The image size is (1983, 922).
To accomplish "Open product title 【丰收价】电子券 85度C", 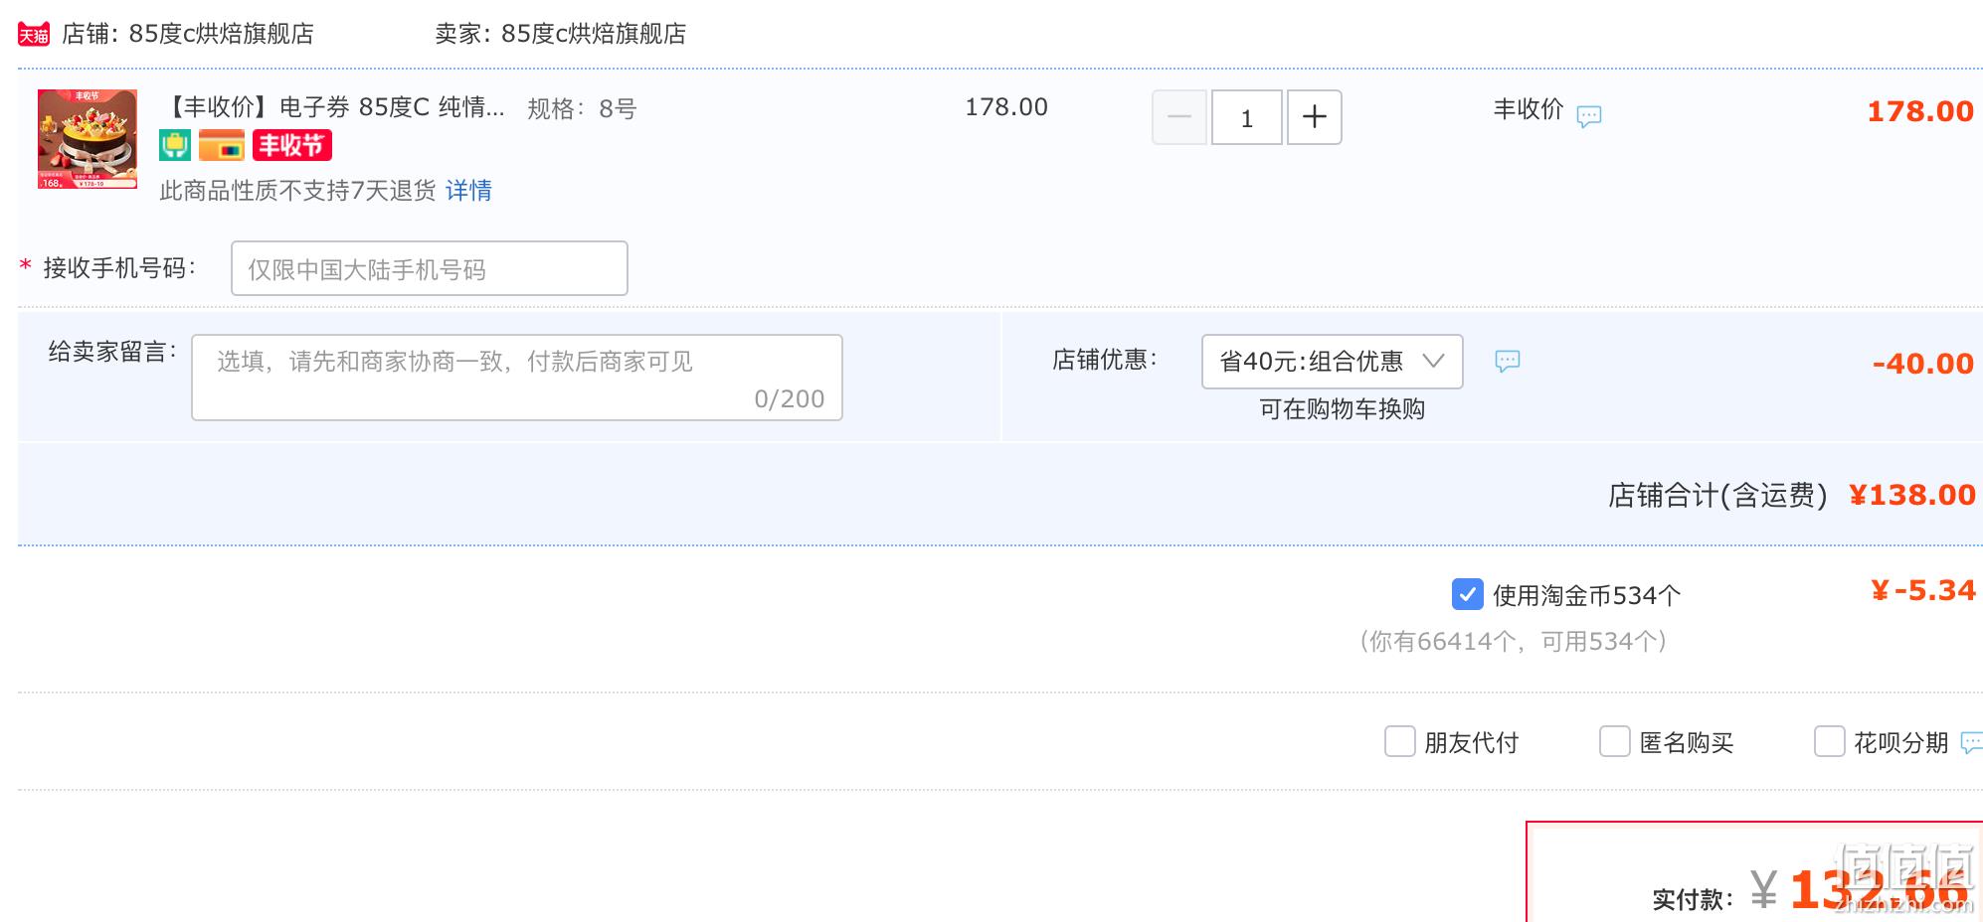I will [x=333, y=107].
